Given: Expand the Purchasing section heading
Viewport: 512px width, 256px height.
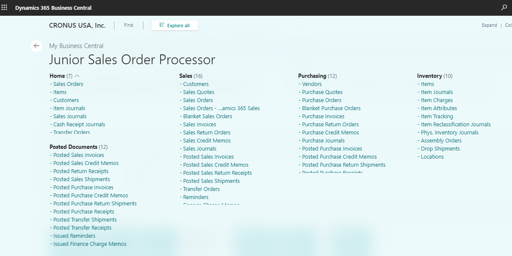Looking at the screenshot, I should pyautogui.click(x=312, y=76).
